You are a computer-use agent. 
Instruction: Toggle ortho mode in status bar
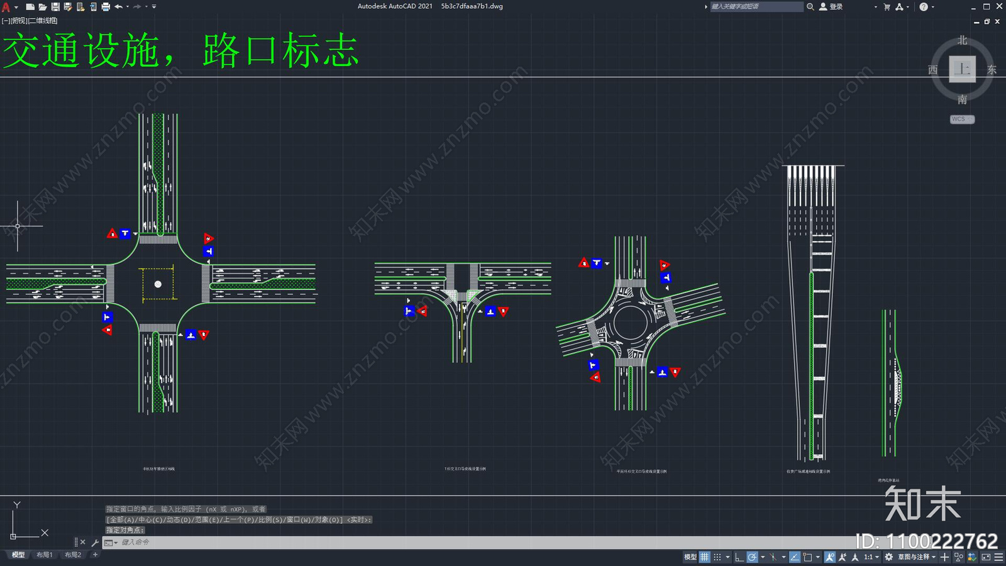(739, 557)
